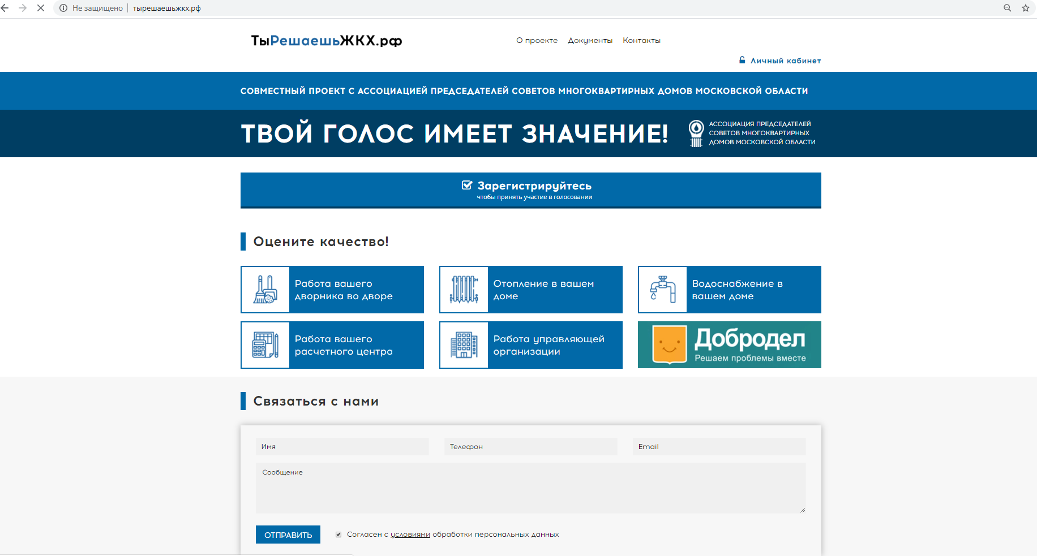Focus the Email input field
The image size is (1037, 556).
coord(719,446)
